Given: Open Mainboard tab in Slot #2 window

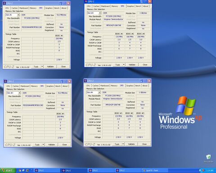Looking at the screenshot, I should click(x=105, y=6).
